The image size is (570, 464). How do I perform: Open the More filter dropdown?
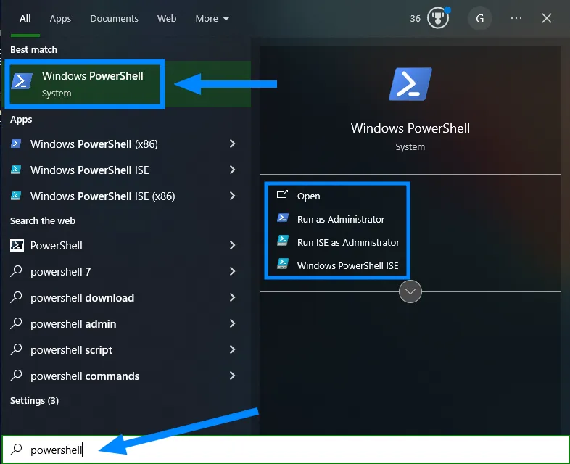[x=212, y=19]
